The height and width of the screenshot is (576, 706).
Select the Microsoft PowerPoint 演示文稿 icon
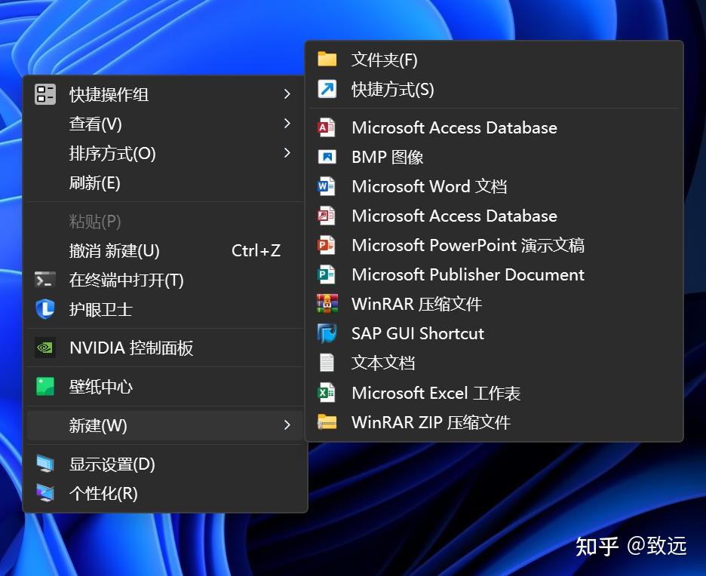[327, 245]
